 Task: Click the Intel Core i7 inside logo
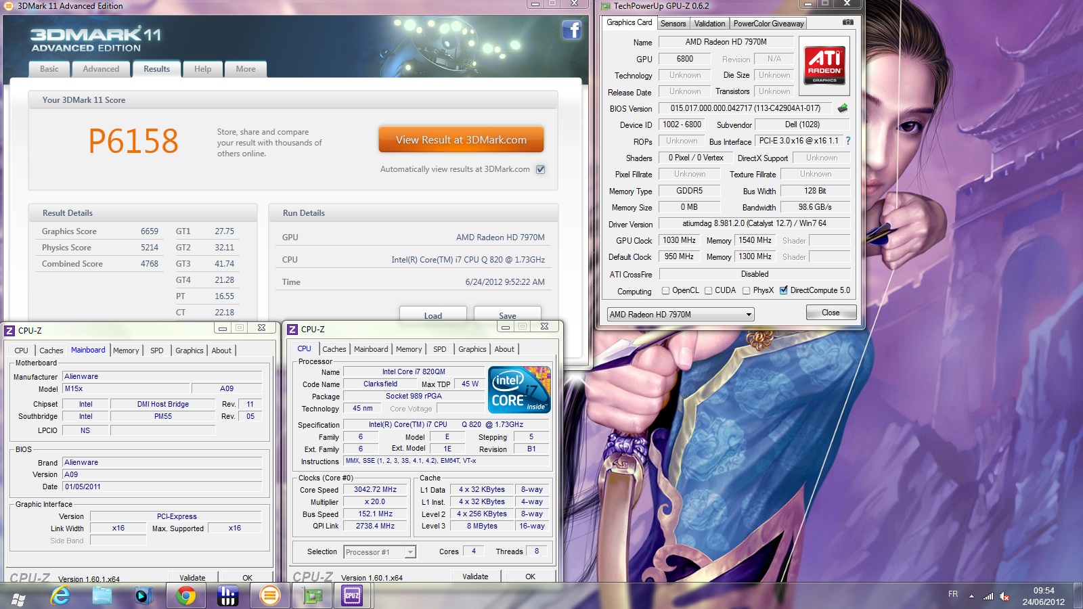(520, 390)
